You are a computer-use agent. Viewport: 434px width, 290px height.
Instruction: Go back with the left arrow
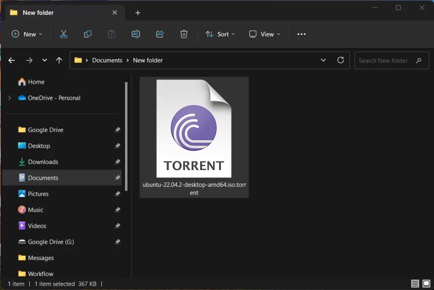pos(11,60)
